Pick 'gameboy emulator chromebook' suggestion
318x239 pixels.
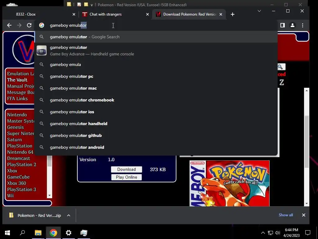tap(156, 100)
